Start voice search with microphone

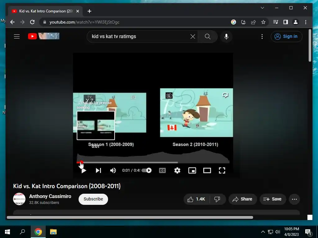226,37
